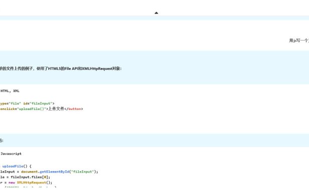The width and height of the screenshot is (309, 190).
Task: Click the user message starting "用js写一个"
Action: click(299, 40)
